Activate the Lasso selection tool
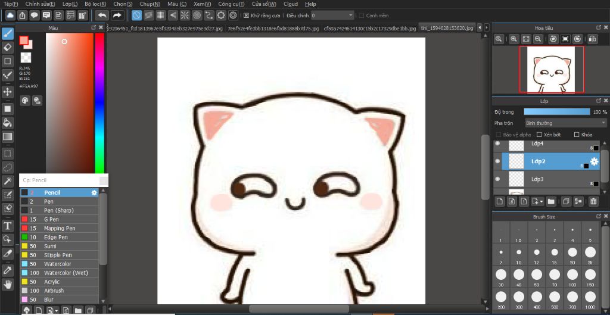 [7, 167]
